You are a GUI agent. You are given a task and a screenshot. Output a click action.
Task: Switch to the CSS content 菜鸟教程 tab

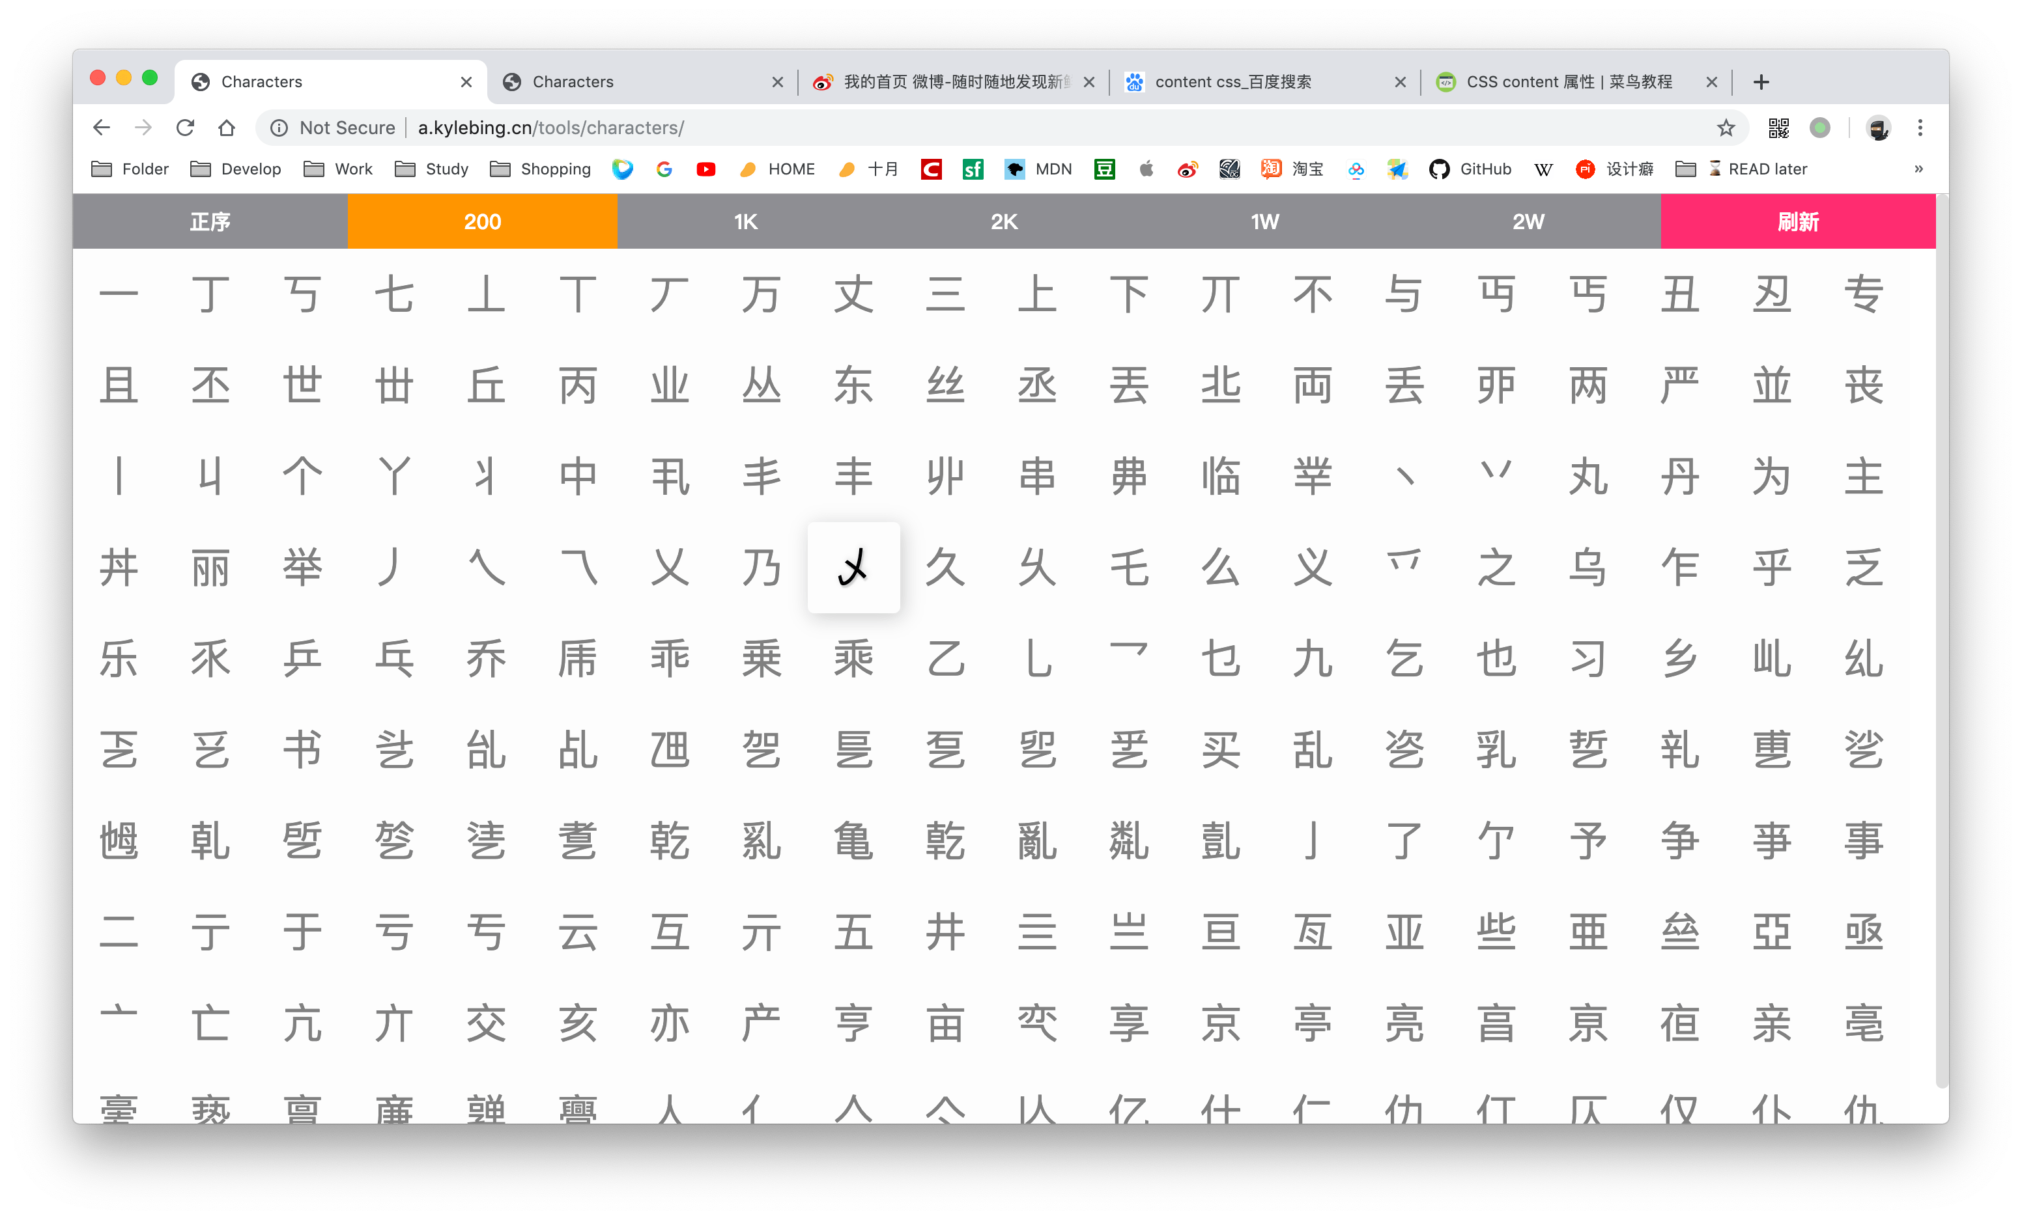pos(1568,82)
